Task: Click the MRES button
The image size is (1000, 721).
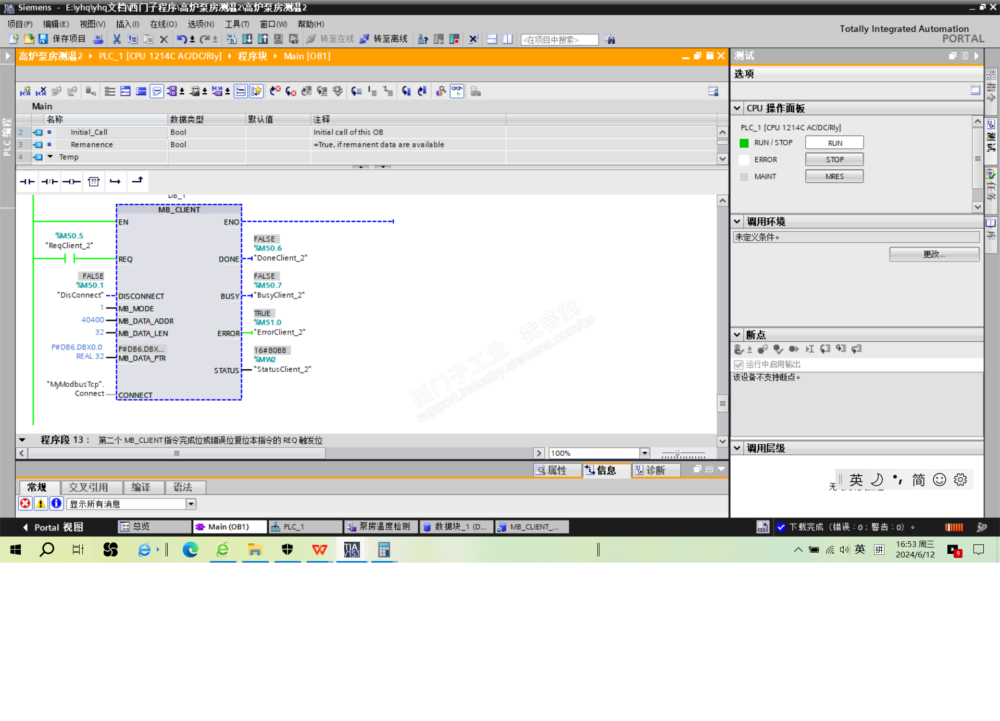Action: [x=834, y=177]
